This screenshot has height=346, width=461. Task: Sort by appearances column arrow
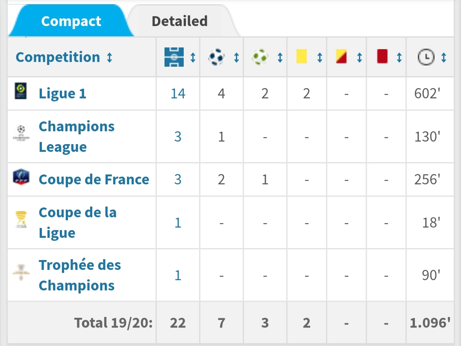(193, 57)
